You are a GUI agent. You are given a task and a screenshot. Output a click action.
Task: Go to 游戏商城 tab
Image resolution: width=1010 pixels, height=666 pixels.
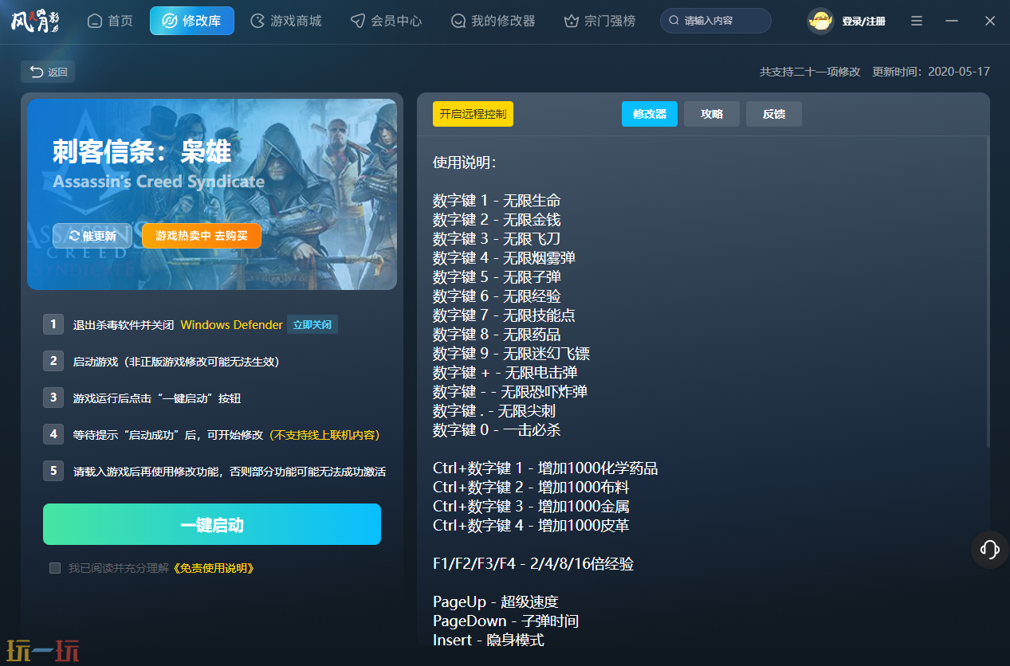285,21
